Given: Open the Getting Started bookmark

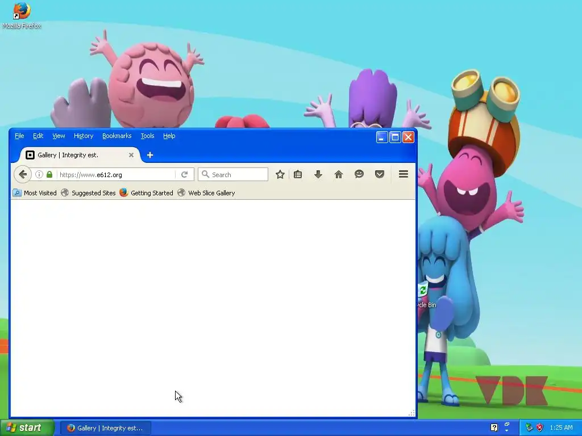Looking at the screenshot, I should (146, 193).
